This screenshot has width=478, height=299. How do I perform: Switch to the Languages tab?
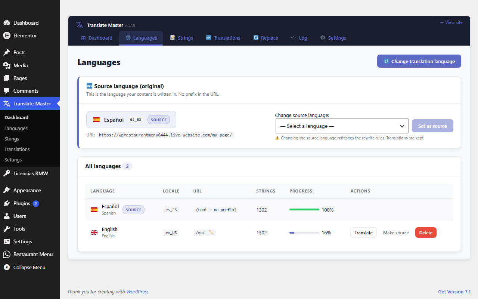point(141,38)
